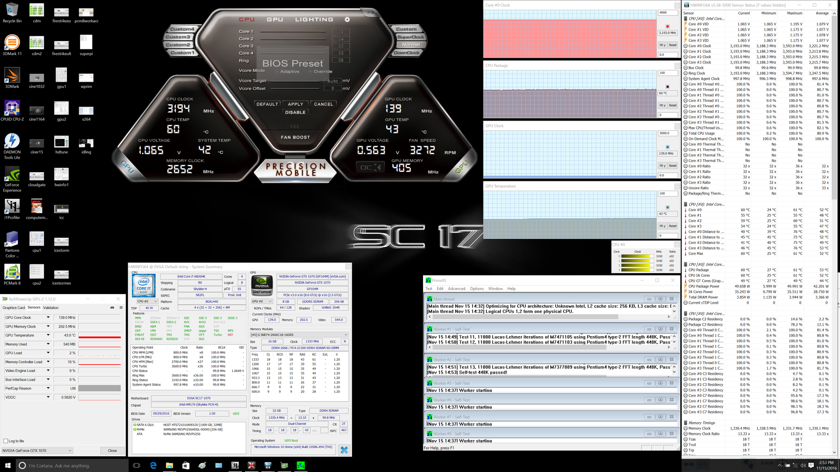The image size is (840, 472).
Task: Open VDDC sensor dropdown in GPU-Z
Action: [x=48, y=397]
